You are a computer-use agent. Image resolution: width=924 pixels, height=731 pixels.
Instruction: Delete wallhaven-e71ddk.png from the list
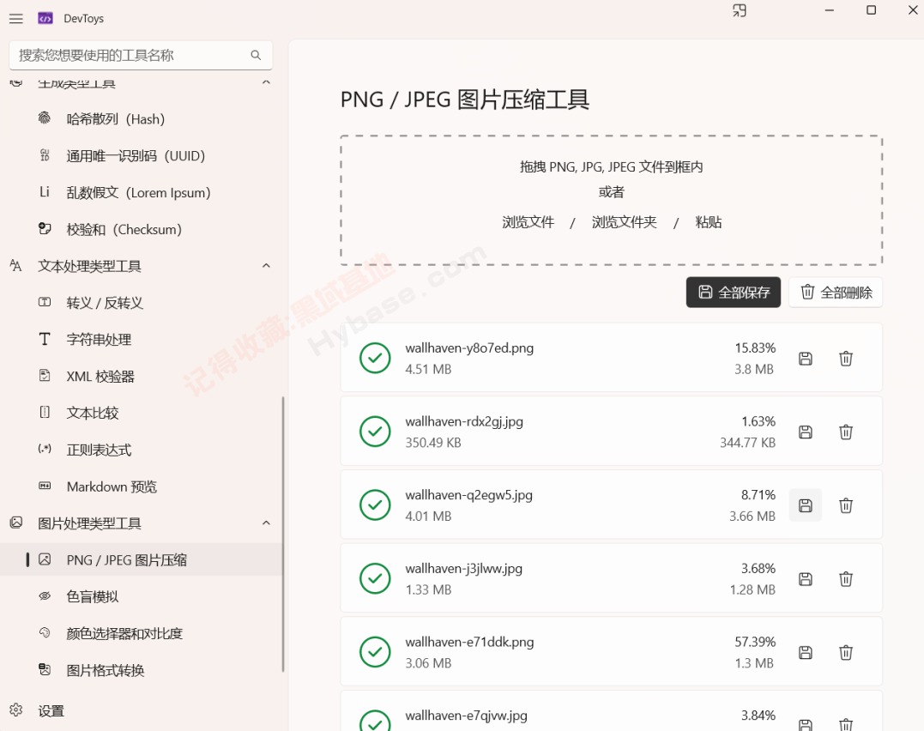tap(846, 653)
